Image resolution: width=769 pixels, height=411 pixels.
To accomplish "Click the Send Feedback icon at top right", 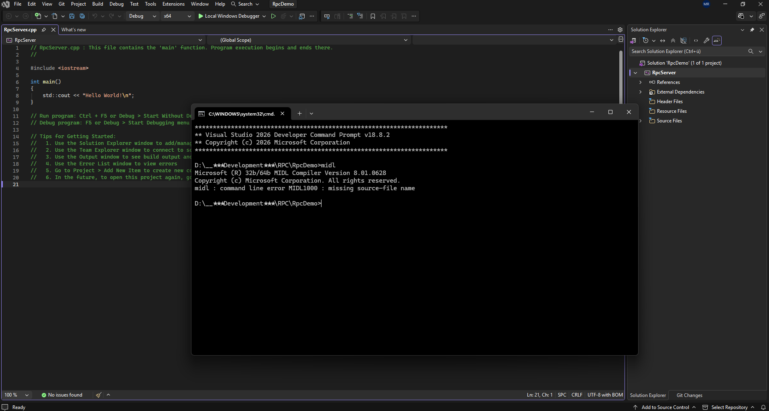I will [761, 16].
